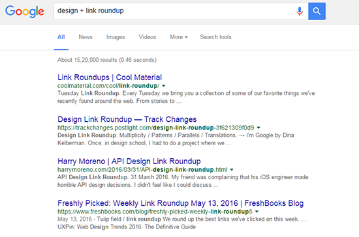This screenshot has height=237, width=359.
Task: Click the blue magnifier search button
Action: tap(317, 11)
